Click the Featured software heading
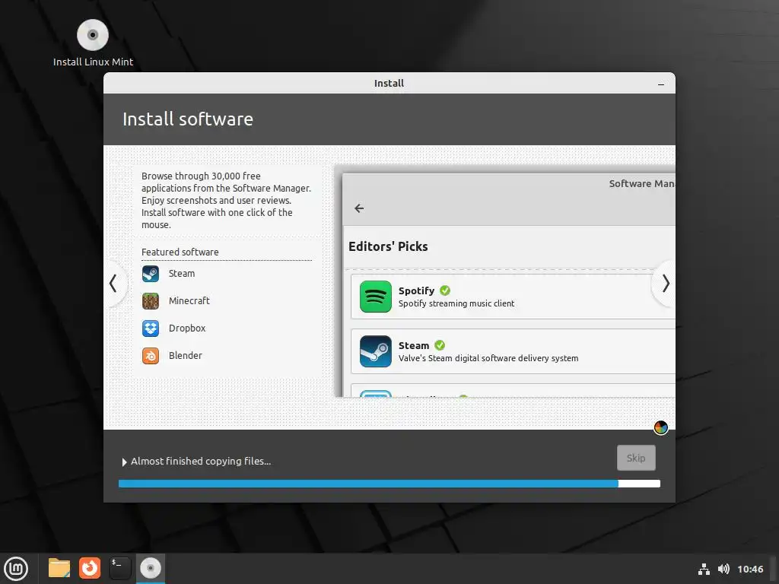Image resolution: width=779 pixels, height=584 pixels. (180, 252)
